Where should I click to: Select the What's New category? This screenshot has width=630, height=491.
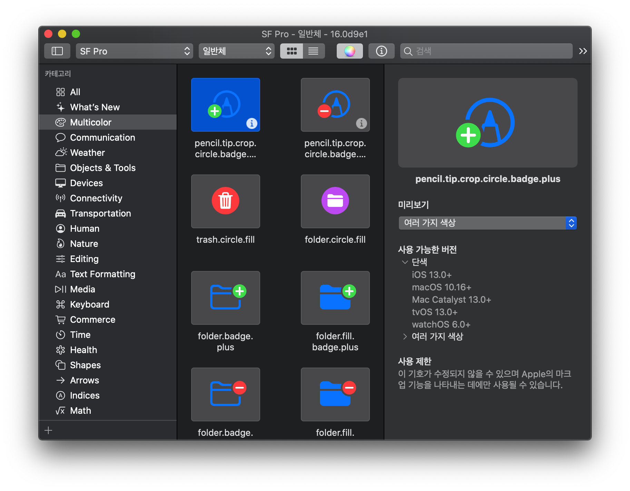click(108, 107)
